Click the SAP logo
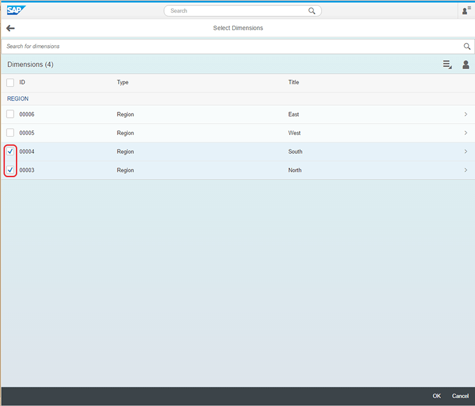Image resolution: width=475 pixels, height=406 pixels. tap(16, 10)
